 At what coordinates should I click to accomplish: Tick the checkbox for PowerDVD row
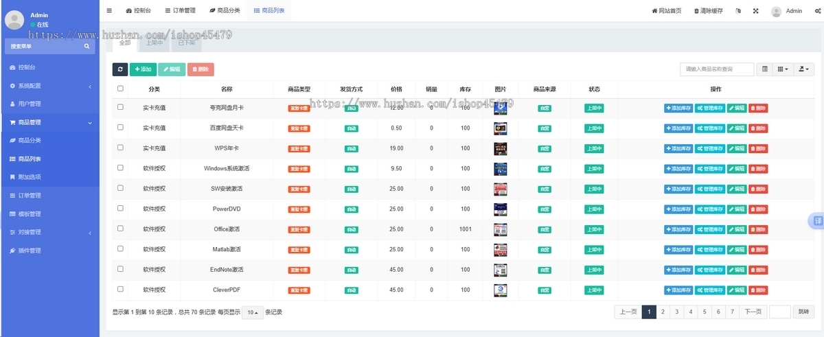coord(121,208)
